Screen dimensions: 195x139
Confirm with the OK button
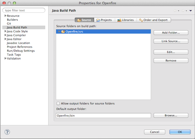[180, 132]
